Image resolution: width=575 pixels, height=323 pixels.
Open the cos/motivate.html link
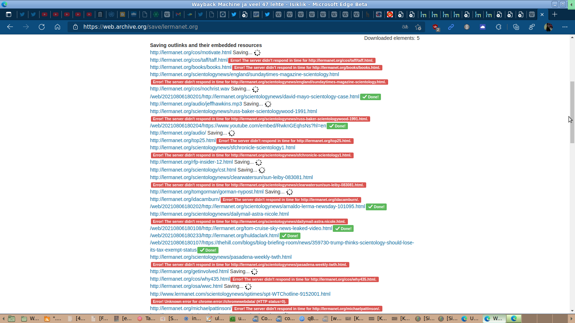[191, 52]
